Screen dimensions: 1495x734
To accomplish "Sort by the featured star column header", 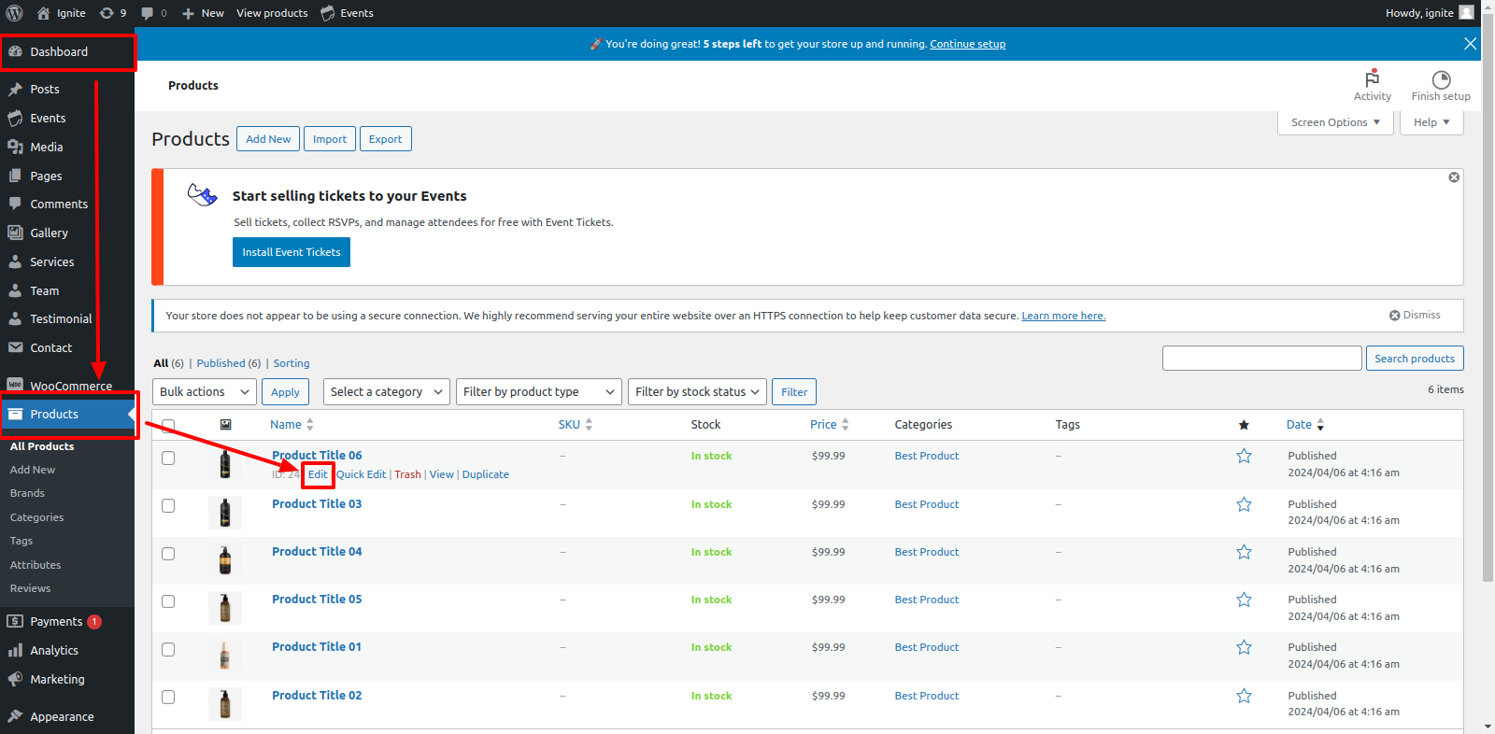I will coord(1244,425).
